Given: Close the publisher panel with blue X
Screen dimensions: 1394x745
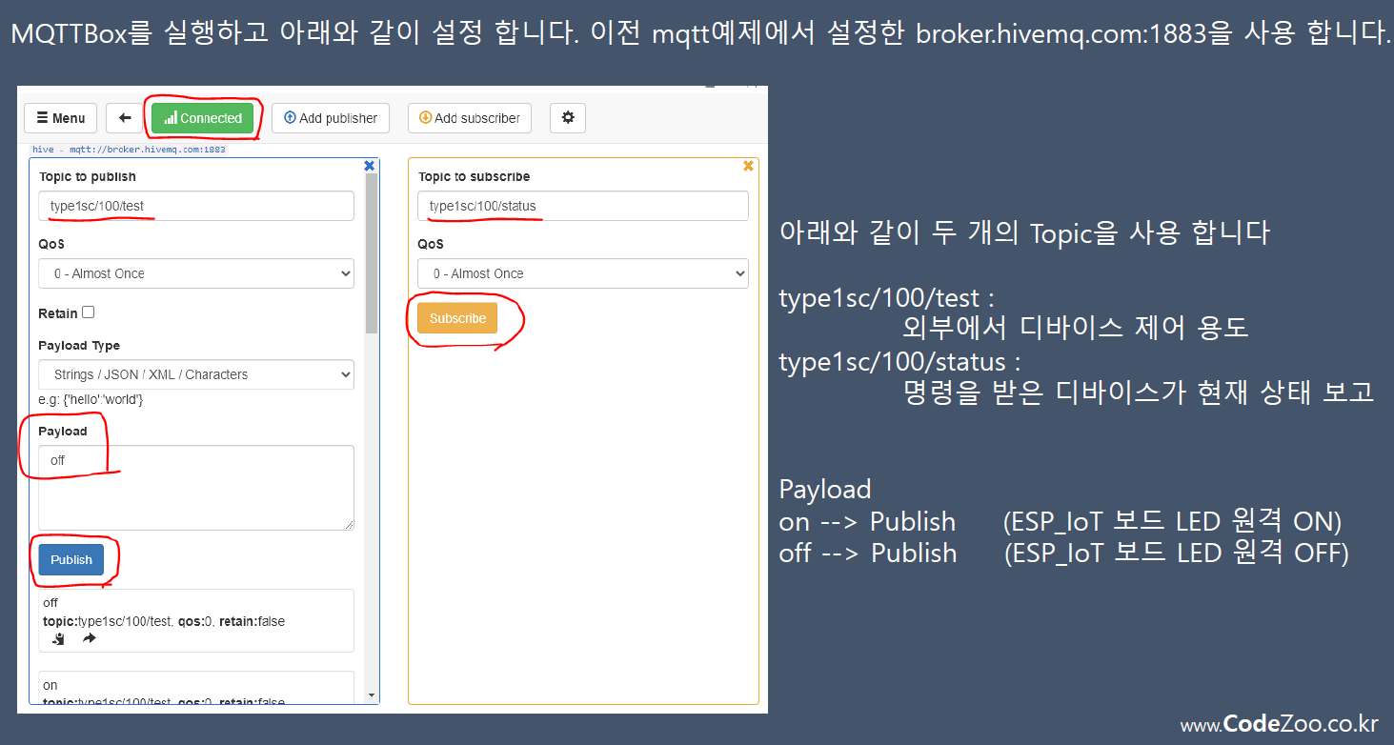Looking at the screenshot, I should pos(370,166).
